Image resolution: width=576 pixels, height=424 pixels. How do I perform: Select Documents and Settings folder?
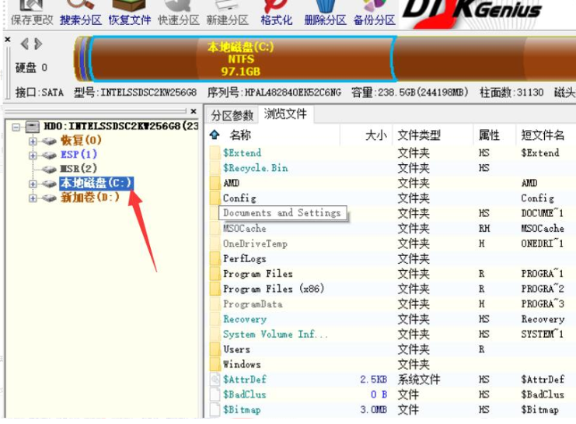282,213
